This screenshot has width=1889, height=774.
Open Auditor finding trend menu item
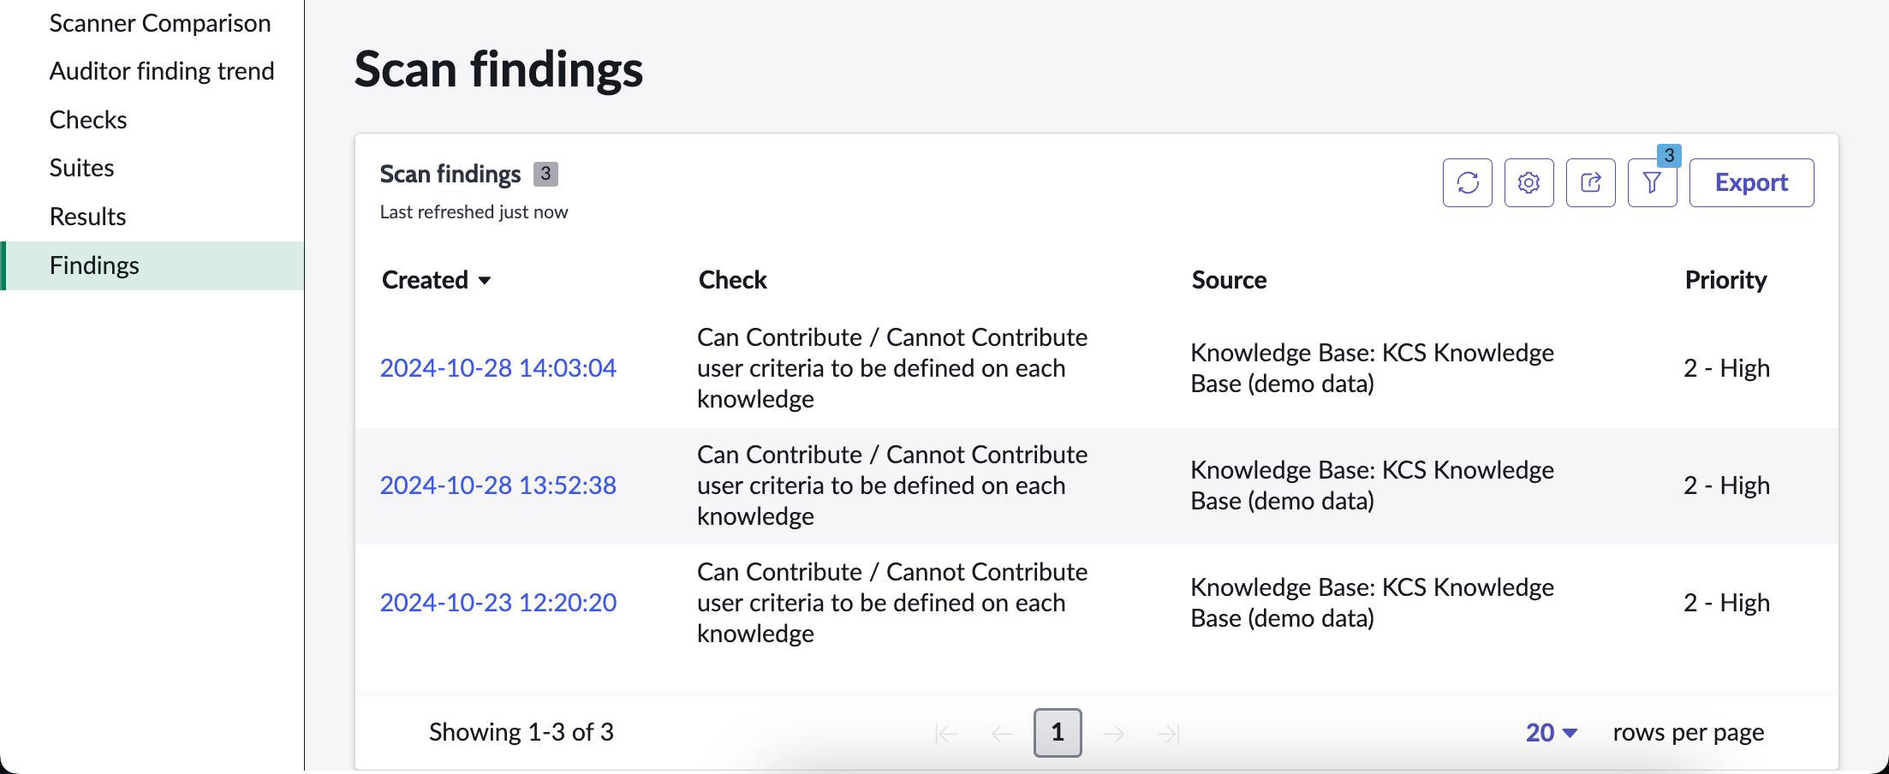162,71
